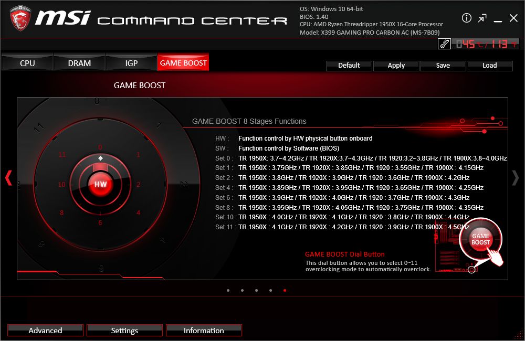Open the Settings panel

tap(124, 331)
